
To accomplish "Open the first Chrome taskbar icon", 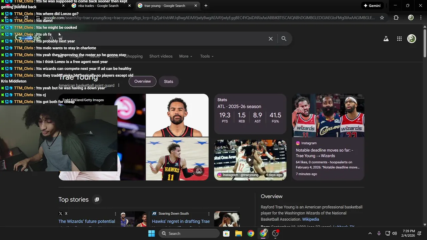I will pos(251,233).
